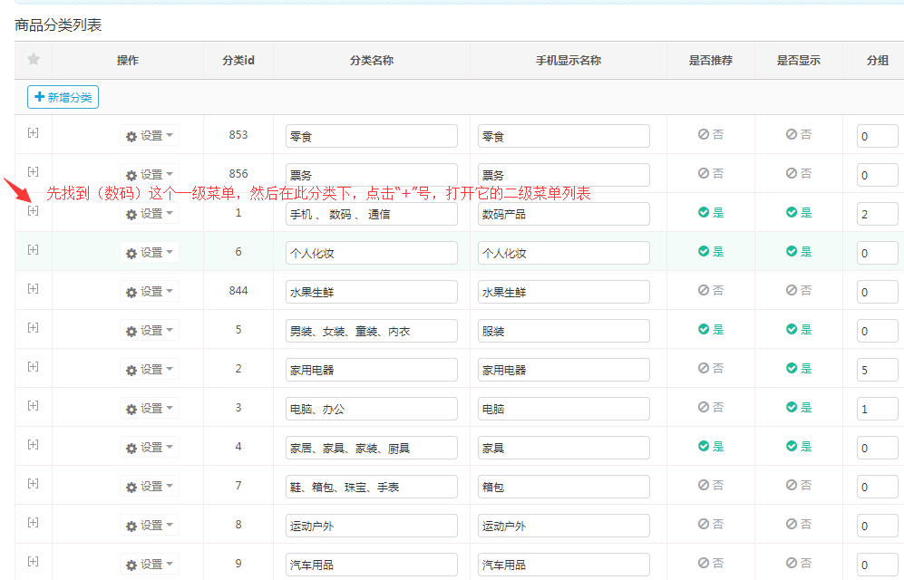Click category id 844 cell

click(238, 290)
